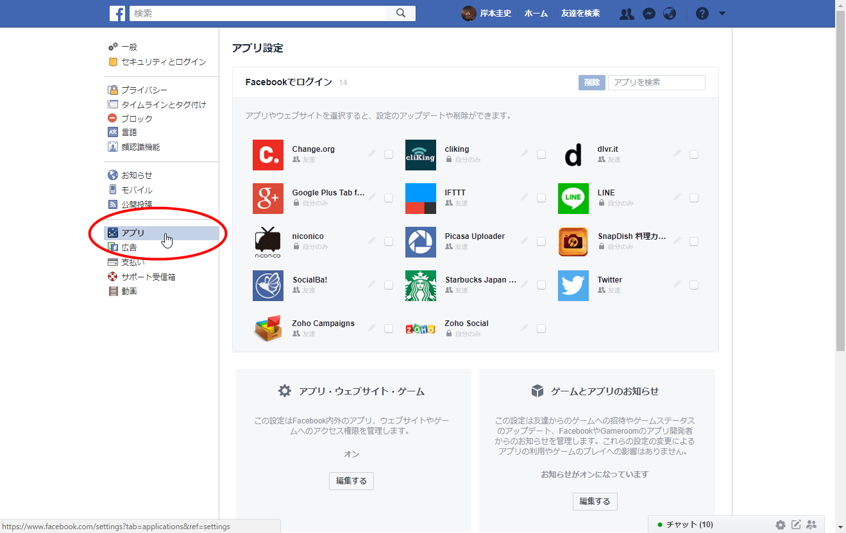This screenshot has width=846, height=533.
Task: Click the SnapDish app icon
Action: 573,242
